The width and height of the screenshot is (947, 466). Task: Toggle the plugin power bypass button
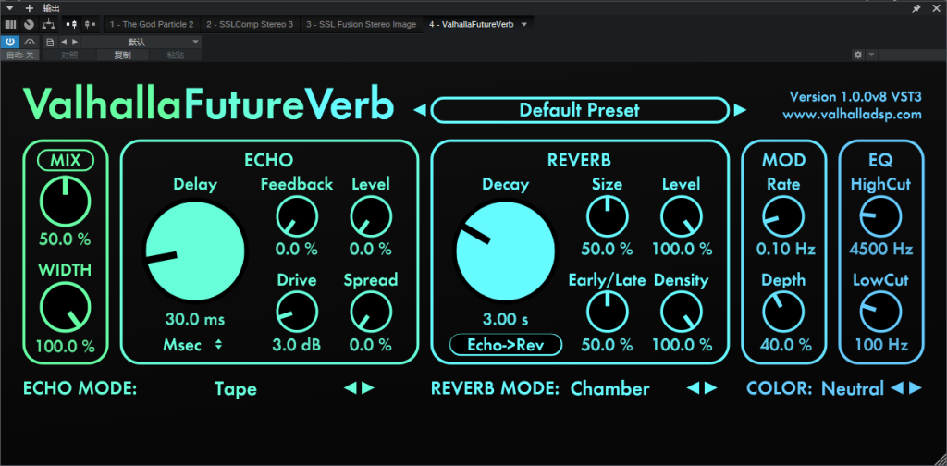point(10,42)
